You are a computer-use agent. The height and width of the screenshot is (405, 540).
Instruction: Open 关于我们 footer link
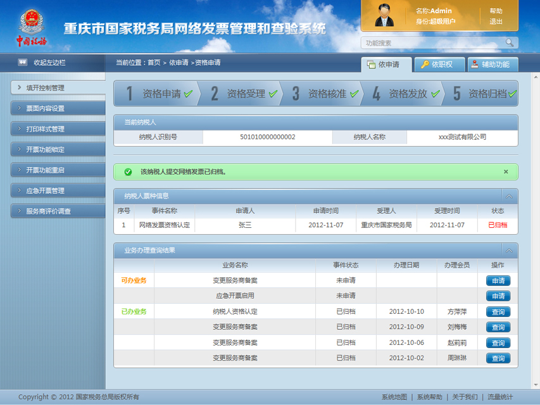465,397
